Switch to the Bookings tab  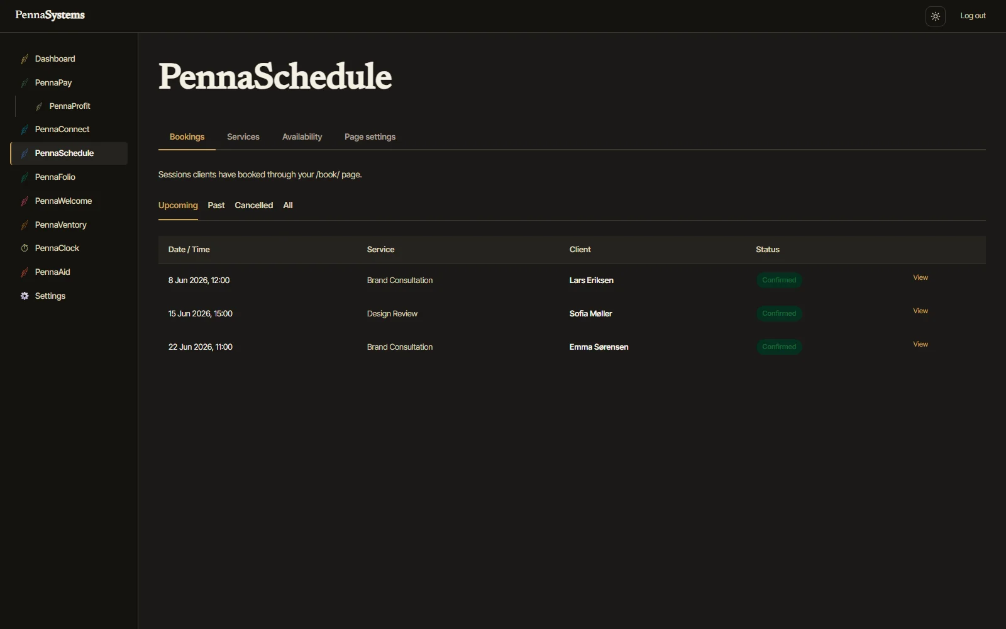(187, 137)
